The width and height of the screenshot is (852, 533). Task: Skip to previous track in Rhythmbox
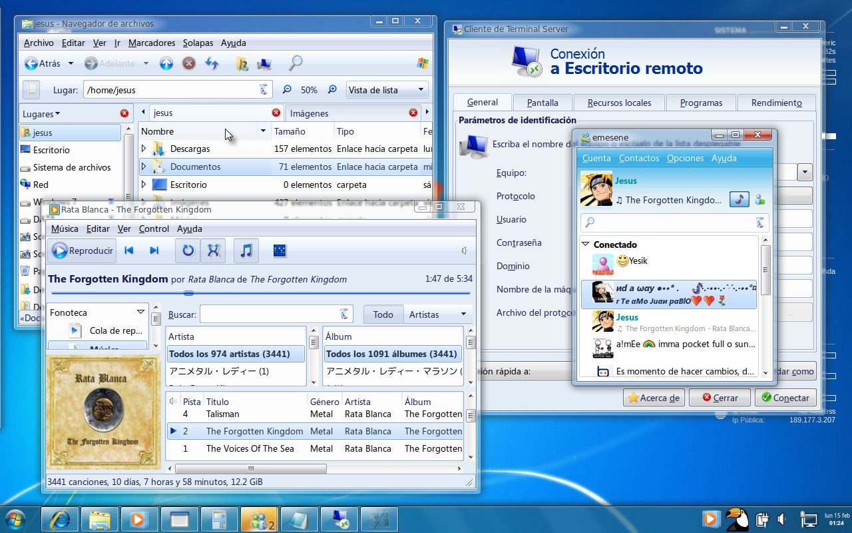tap(129, 251)
